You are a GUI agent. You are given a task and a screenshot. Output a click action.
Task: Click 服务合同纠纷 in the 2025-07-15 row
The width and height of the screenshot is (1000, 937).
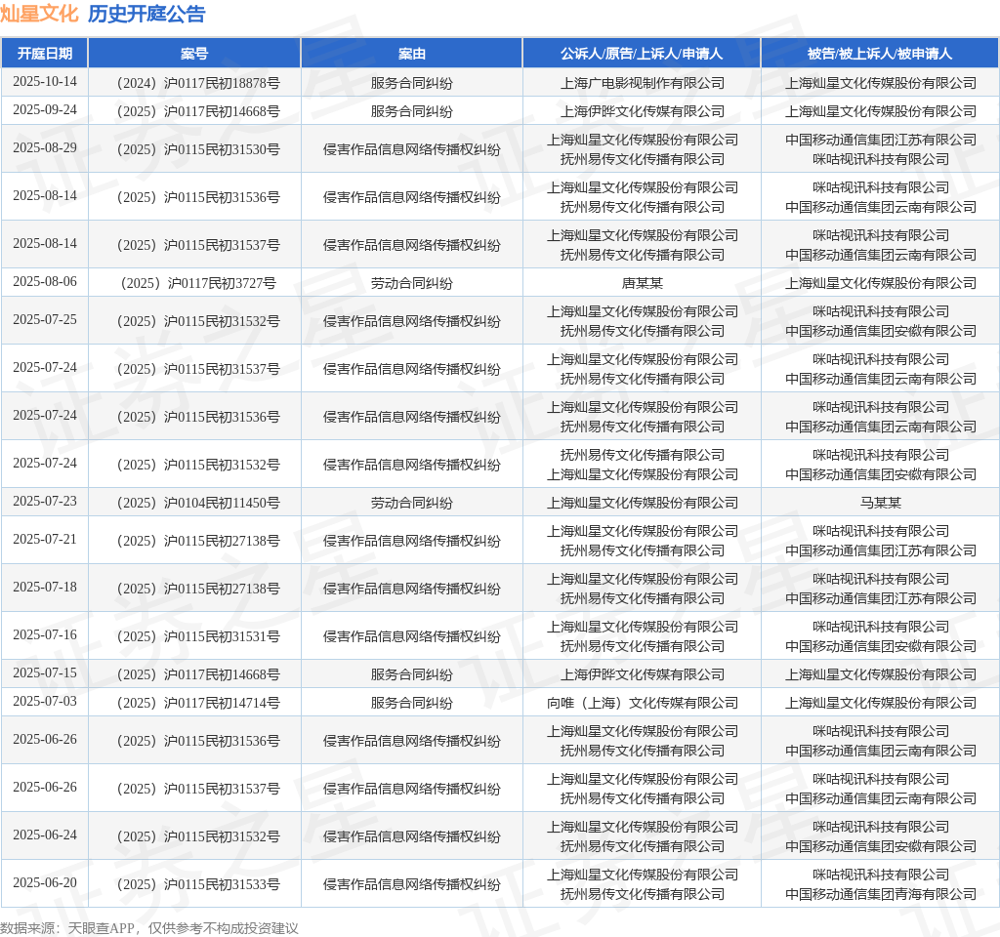click(x=412, y=674)
